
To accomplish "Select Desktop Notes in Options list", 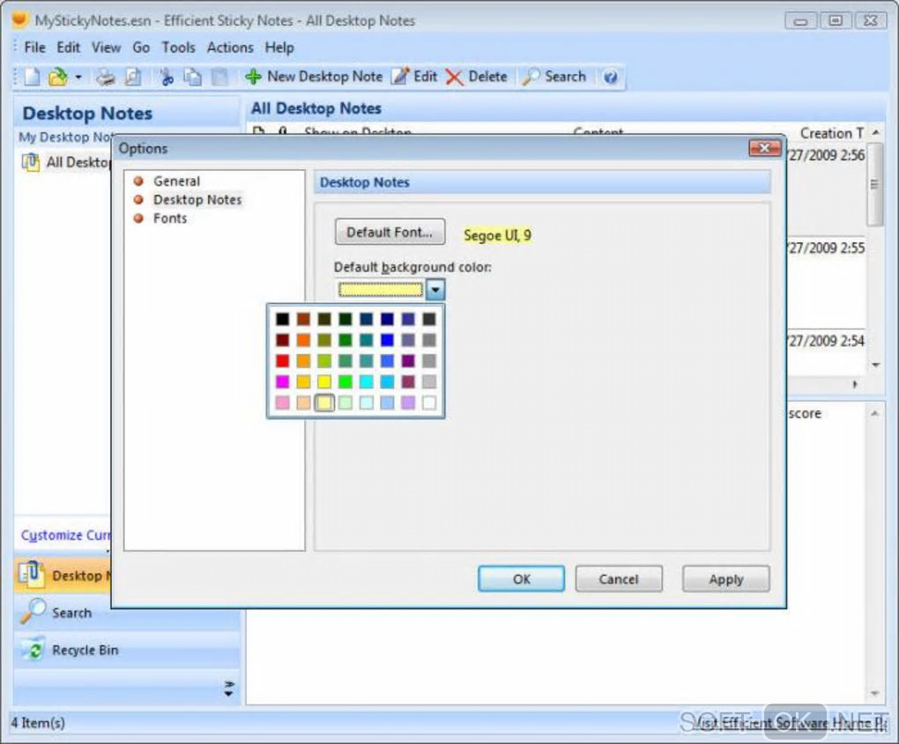I will [x=197, y=200].
